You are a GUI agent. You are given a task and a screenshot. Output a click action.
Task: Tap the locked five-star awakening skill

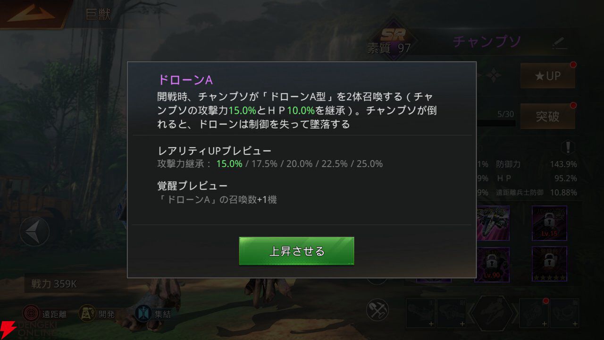pos(549,264)
